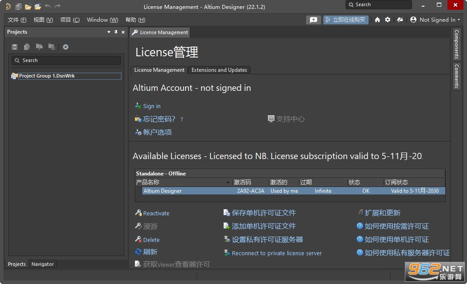Viewport: 467px width, 284px height.
Task: Click the title bar Search field
Action: pos(379,5)
